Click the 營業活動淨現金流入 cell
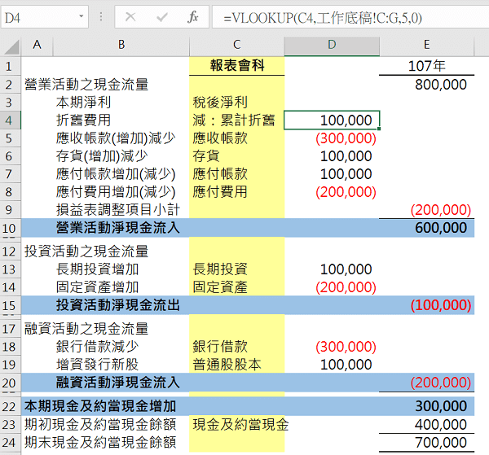Viewport: 489px width, 455px height. tap(121, 228)
